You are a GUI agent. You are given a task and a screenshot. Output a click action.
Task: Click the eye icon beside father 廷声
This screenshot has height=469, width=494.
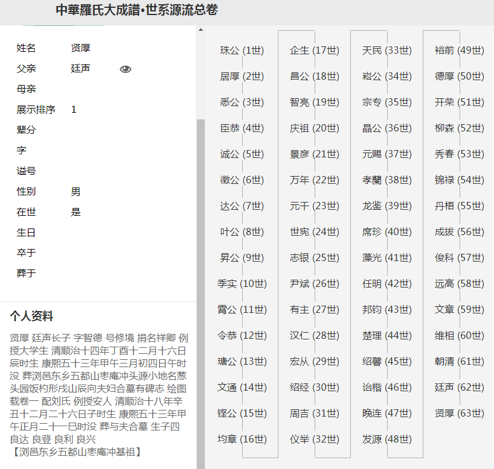point(126,69)
